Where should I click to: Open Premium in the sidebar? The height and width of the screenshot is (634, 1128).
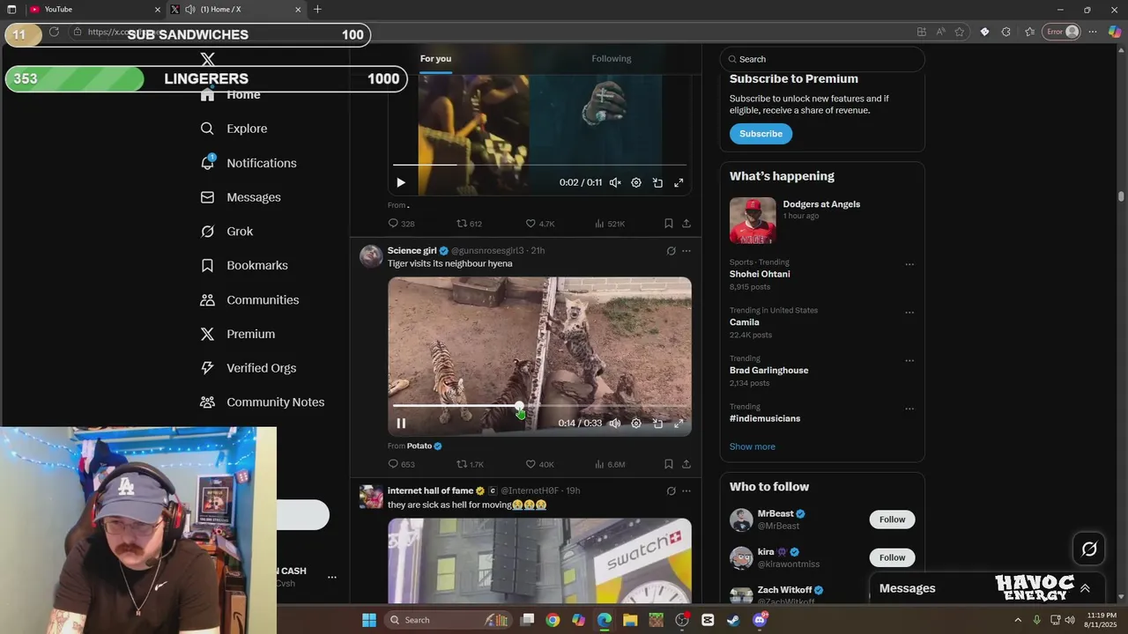tap(237, 334)
